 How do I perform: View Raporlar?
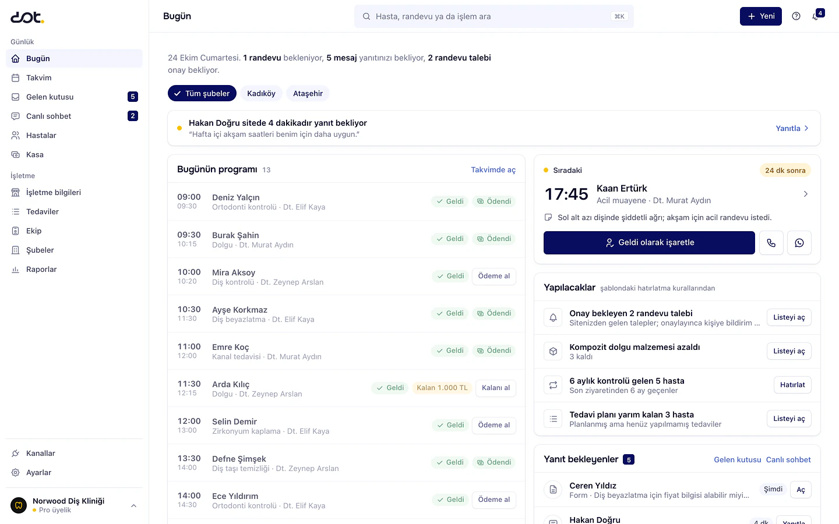tap(74, 269)
